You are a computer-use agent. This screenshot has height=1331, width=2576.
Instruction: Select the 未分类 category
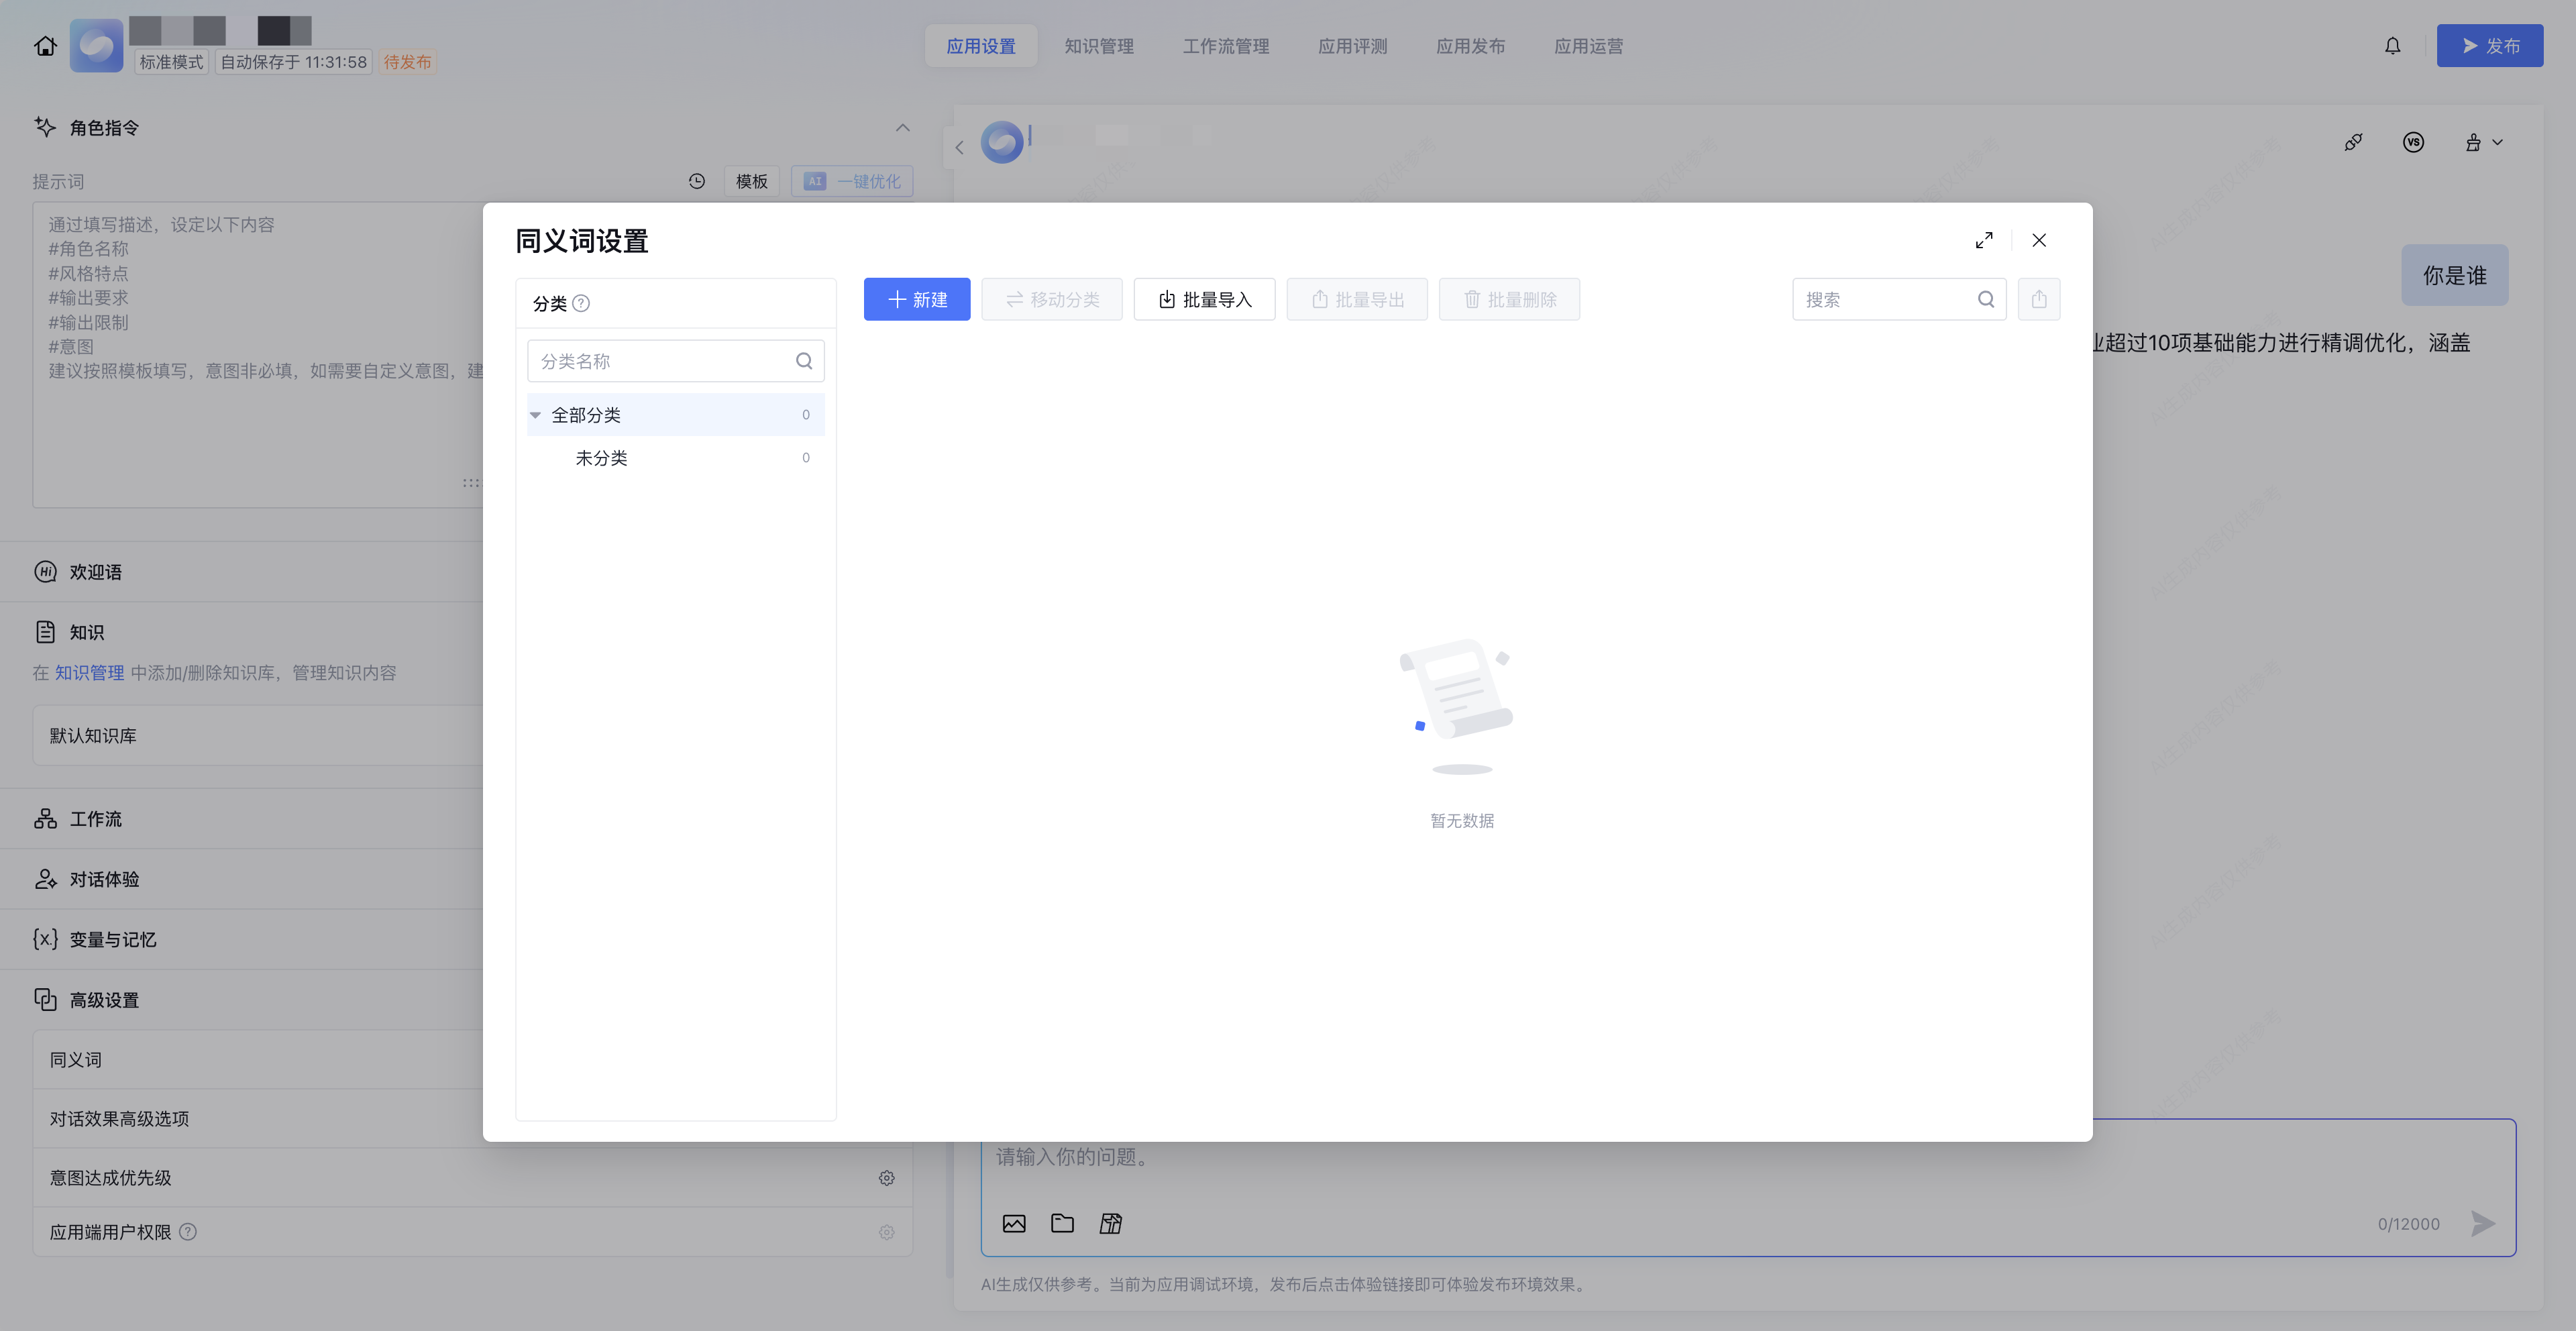(601, 458)
